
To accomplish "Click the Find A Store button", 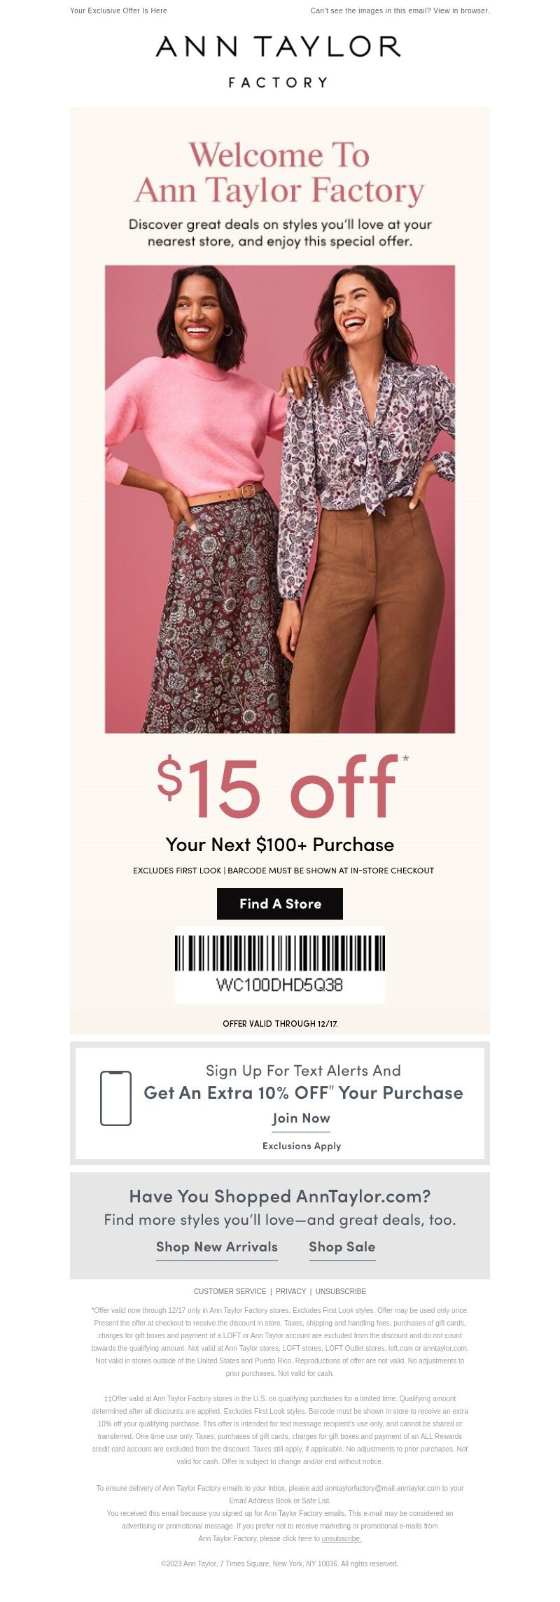I will (280, 904).
